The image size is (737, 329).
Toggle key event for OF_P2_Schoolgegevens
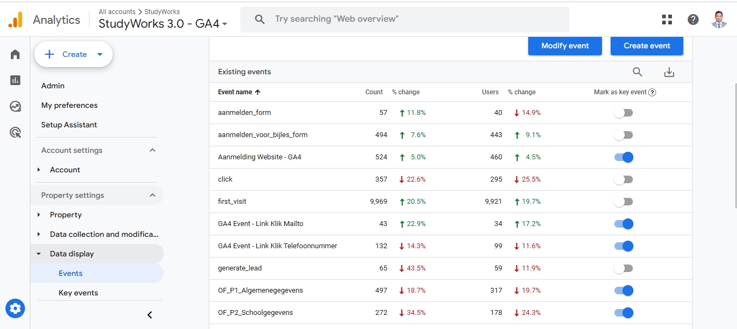[624, 313]
